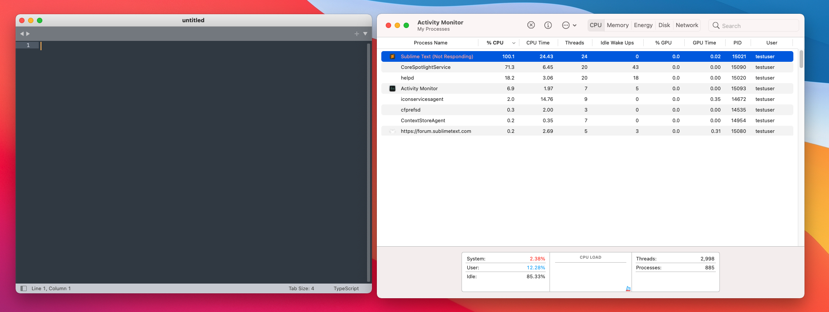Click PID value 15021
This screenshot has width=829, height=312.
(x=739, y=56)
